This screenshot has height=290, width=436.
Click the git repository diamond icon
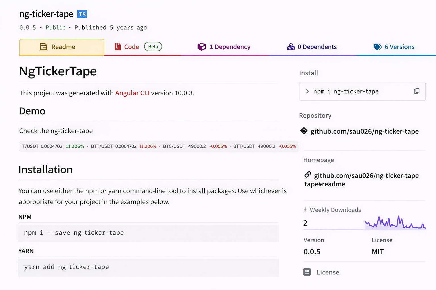click(x=304, y=131)
